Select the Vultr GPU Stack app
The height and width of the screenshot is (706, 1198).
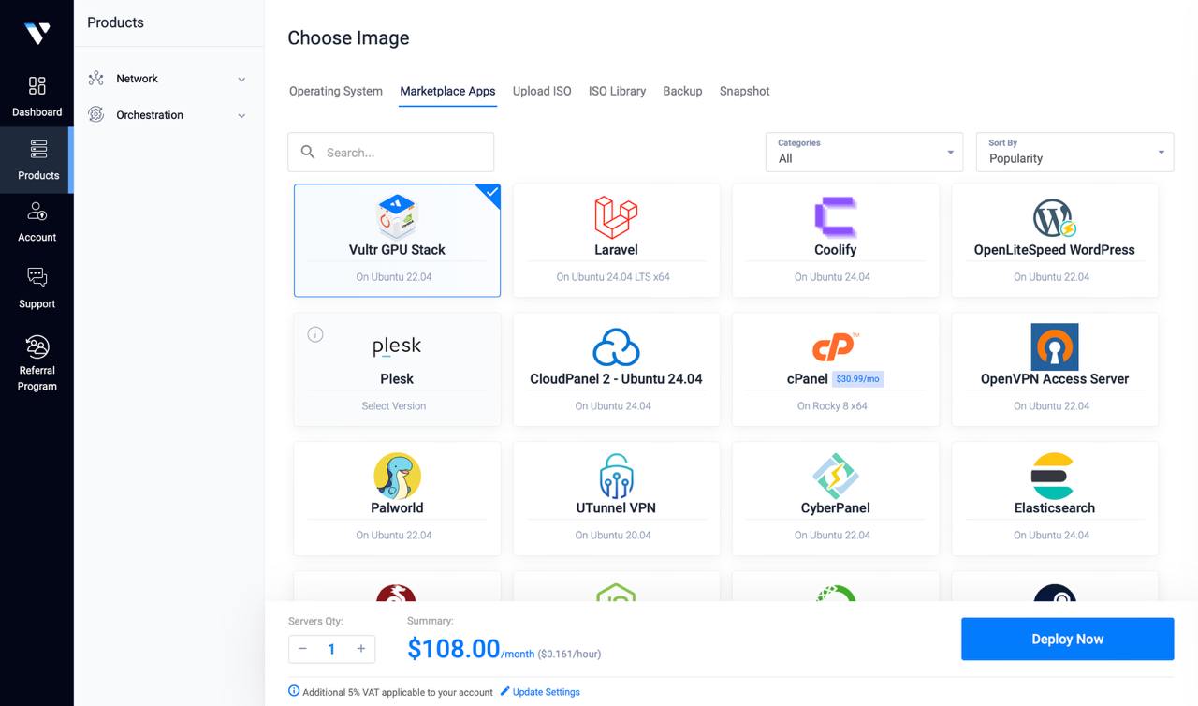[x=397, y=241]
